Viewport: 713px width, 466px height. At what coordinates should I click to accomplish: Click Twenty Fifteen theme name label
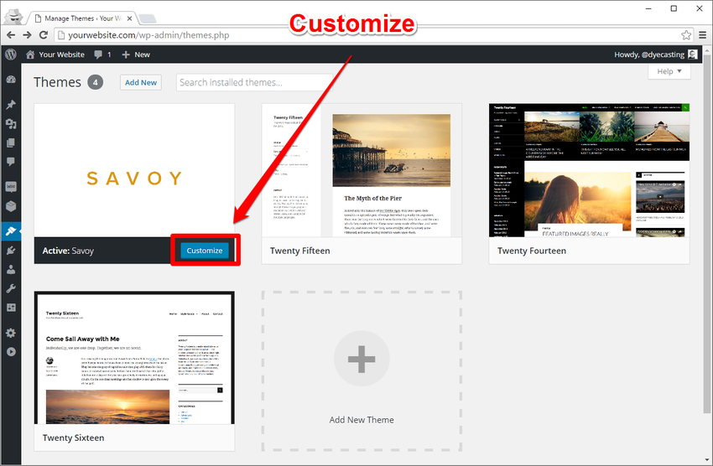[x=300, y=251]
